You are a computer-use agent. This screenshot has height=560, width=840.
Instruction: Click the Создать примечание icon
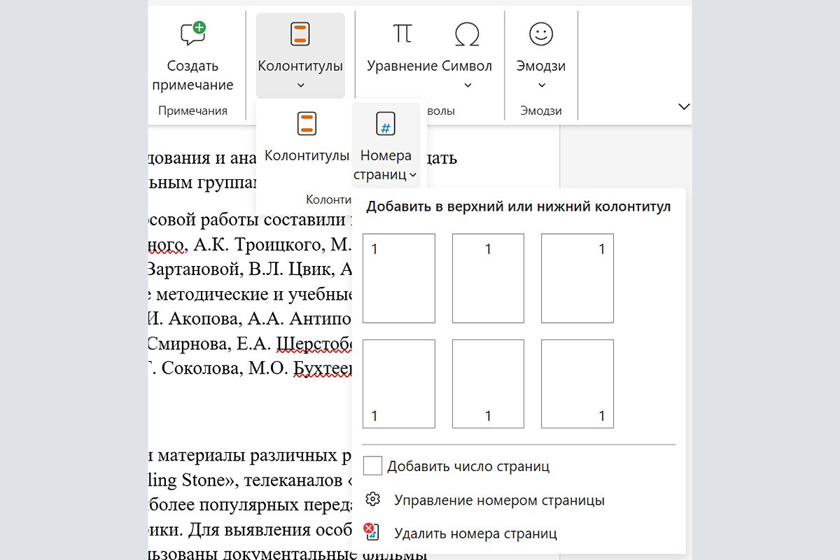pyautogui.click(x=192, y=33)
